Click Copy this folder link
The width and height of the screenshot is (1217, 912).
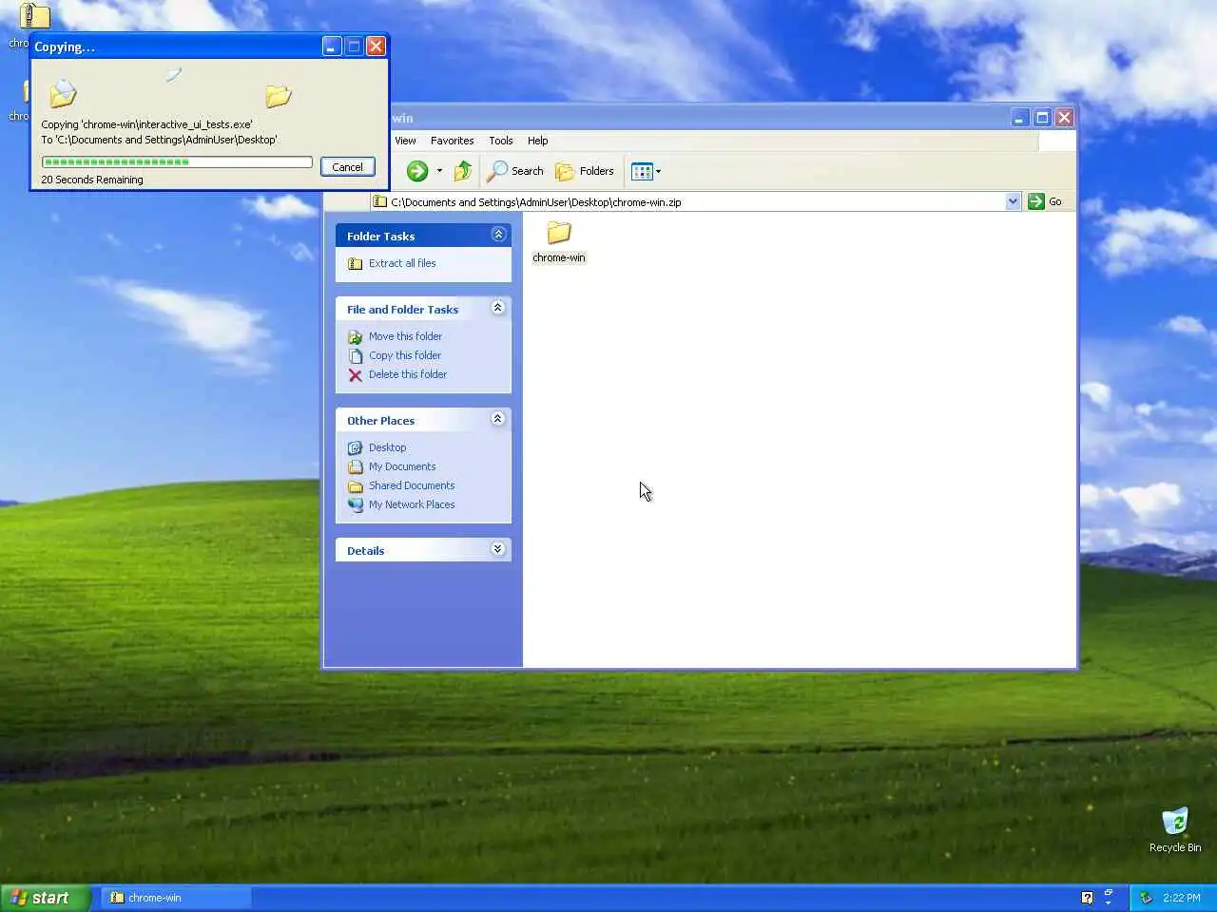405,355
